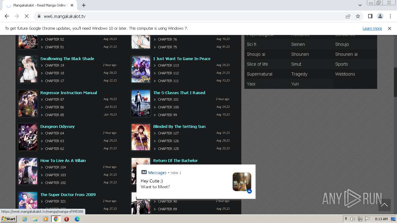
Task: Share this page icon in address bar
Action: tap(348, 16)
